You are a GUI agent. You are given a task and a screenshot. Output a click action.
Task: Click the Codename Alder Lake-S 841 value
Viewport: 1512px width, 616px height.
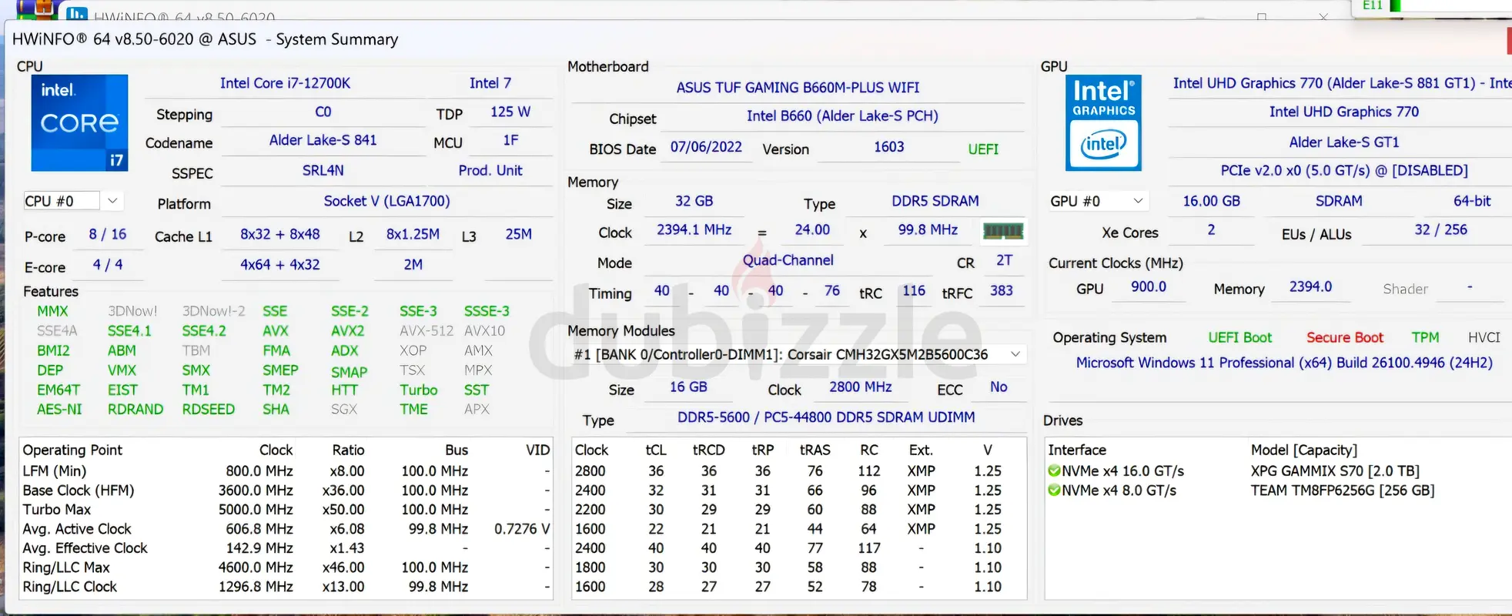pyautogui.click(x=323, y=140)
